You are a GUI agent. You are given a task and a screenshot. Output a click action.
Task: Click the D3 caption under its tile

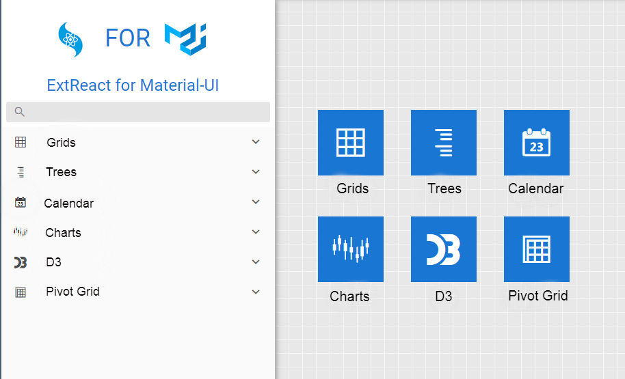[444, 296]
